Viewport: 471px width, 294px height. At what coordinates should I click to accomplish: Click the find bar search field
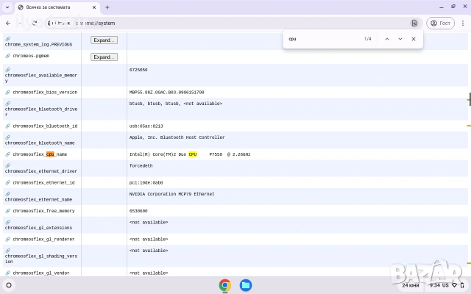click(x=323, y=39)
